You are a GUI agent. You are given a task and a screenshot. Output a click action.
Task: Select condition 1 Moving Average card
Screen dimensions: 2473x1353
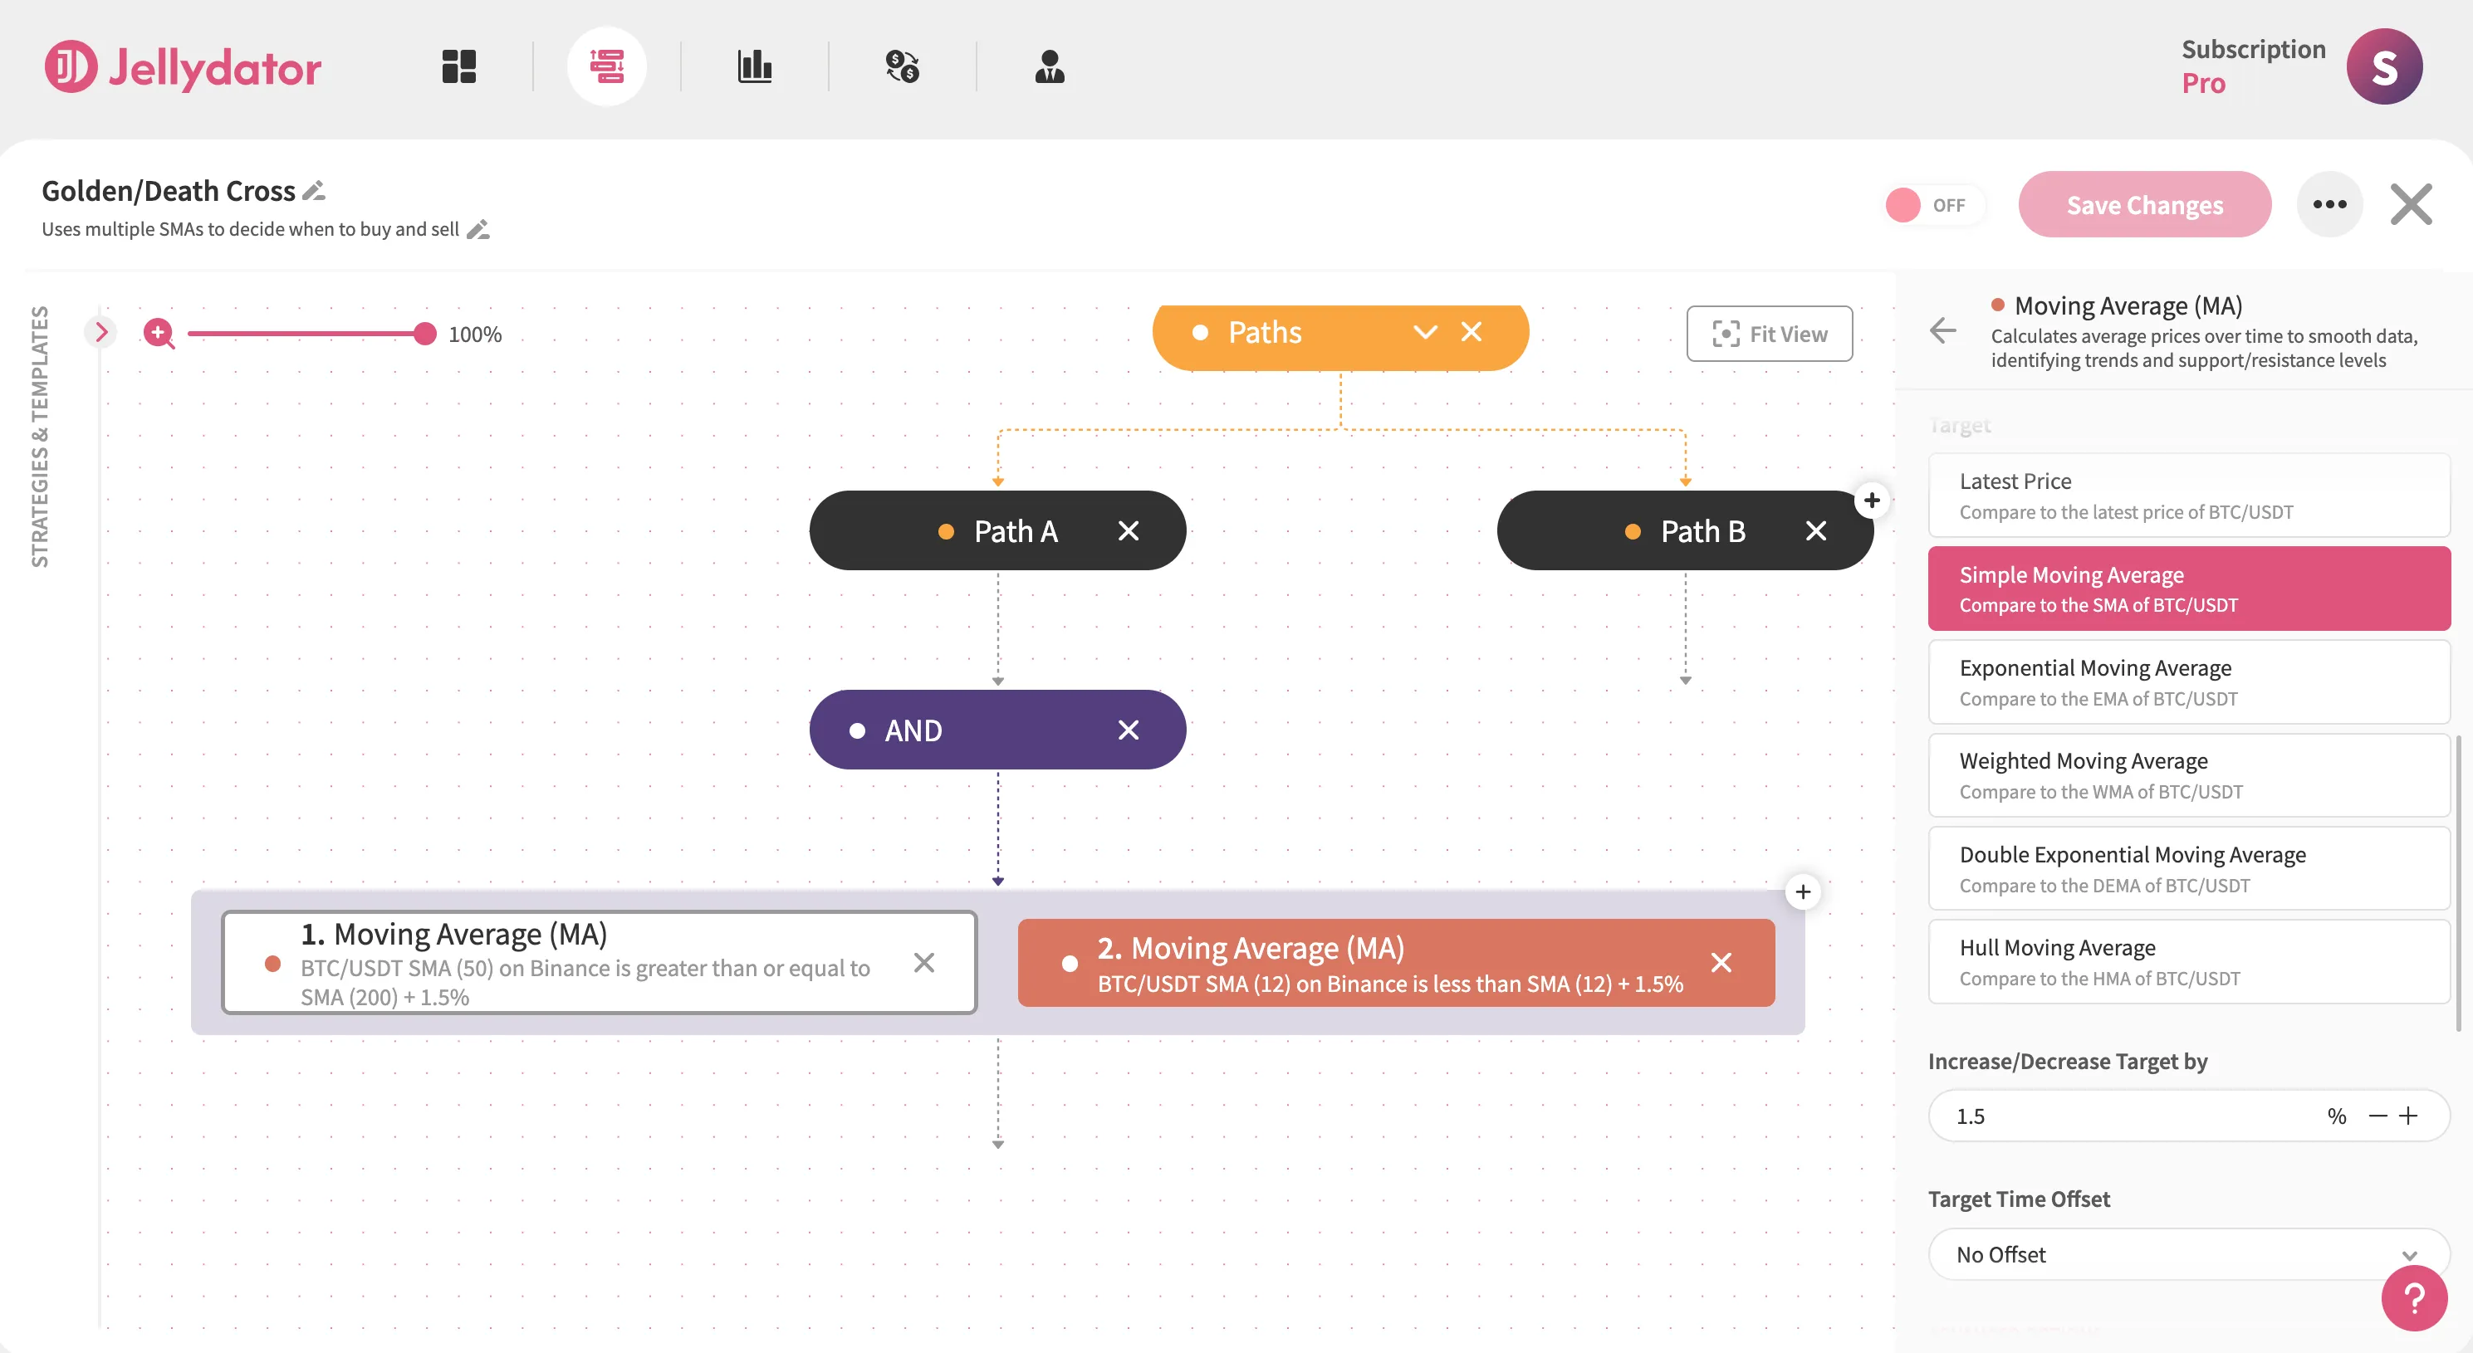(599, 962)
